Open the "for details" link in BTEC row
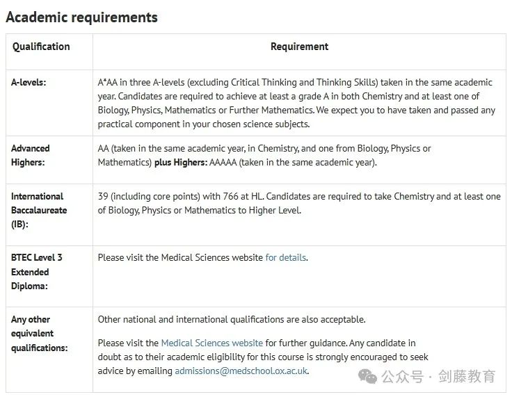Screen dimensions: 512x397 click(x=285, y=257)
